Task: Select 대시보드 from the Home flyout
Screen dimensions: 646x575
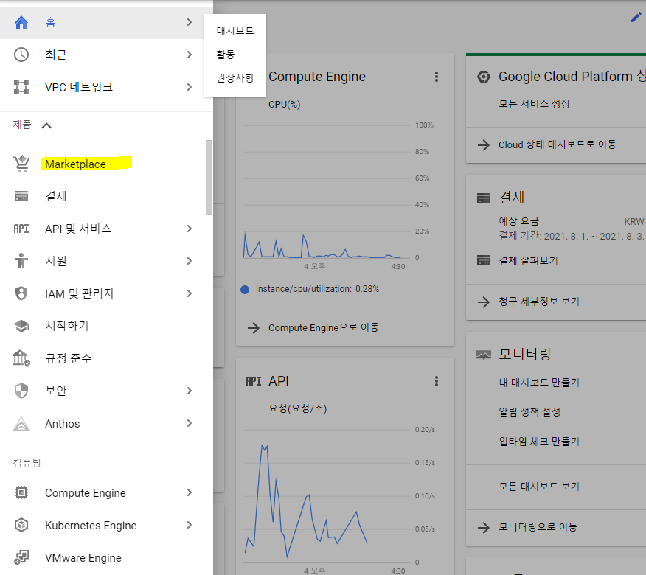Action: point(235,31)
